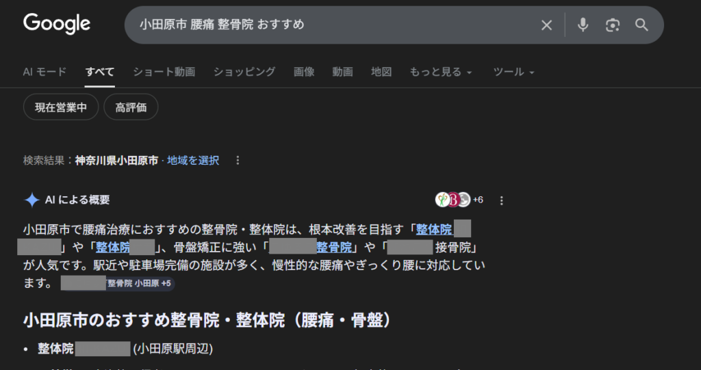The height and width of the screenshot is (370, 701).
Task: Expand the ツール dropdown
Action: [513, 72]
